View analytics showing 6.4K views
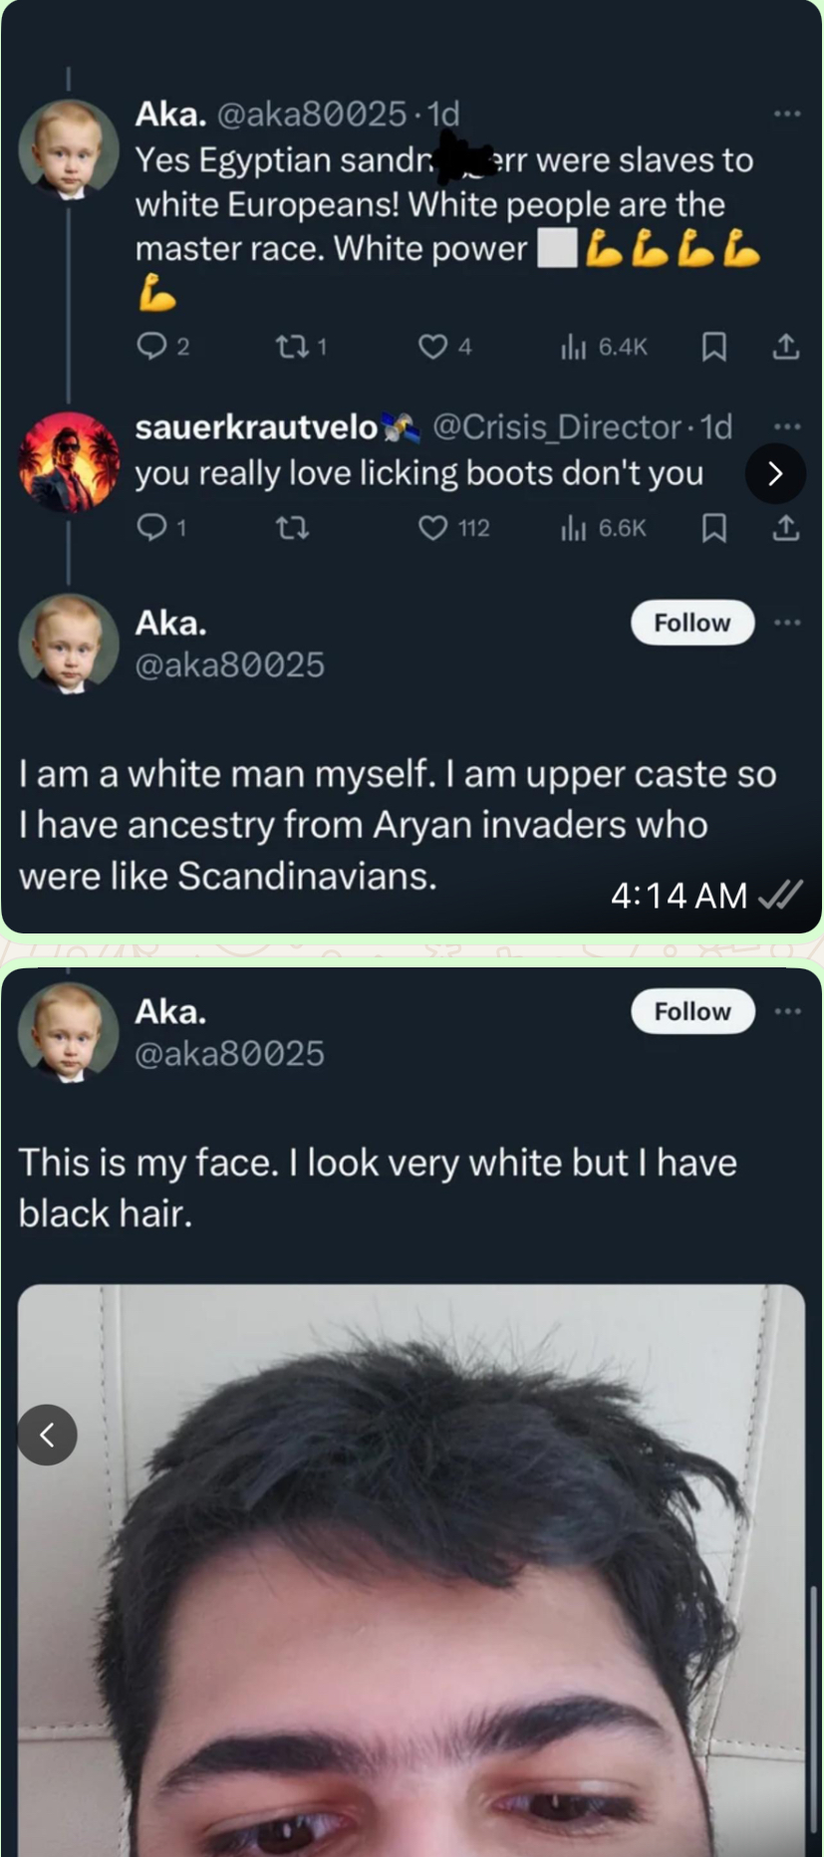824x1857 pixels. tap(573, 346)
